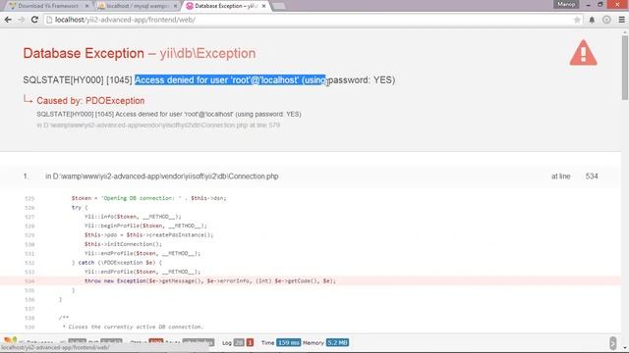Click the vertical page scrollbar thumb
629x353 pixels.
625,68
